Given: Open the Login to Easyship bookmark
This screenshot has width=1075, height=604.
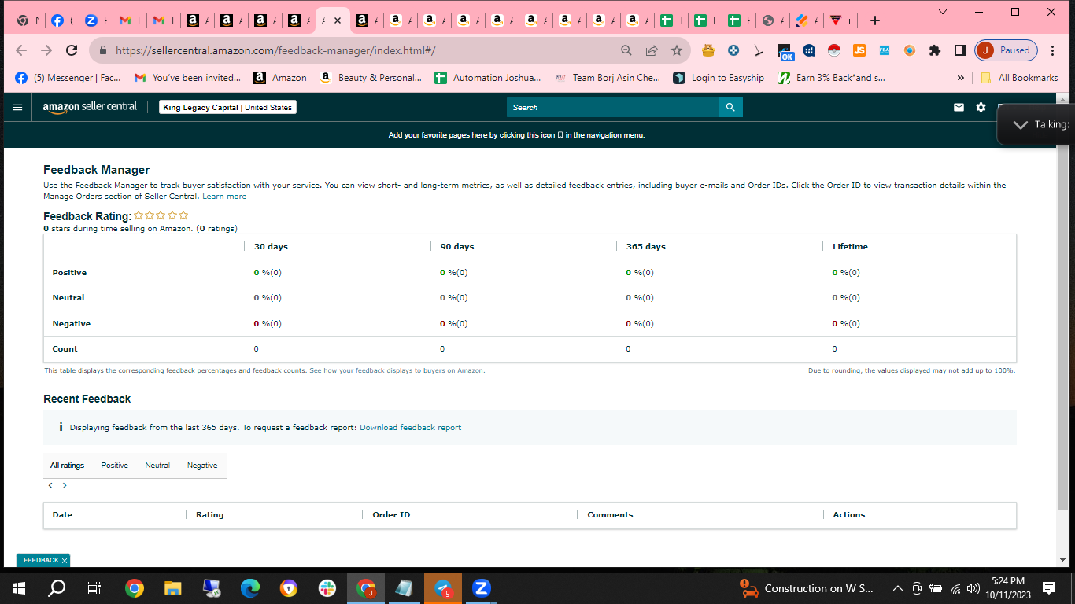Looking at the screenshot, I should (719, 78).
